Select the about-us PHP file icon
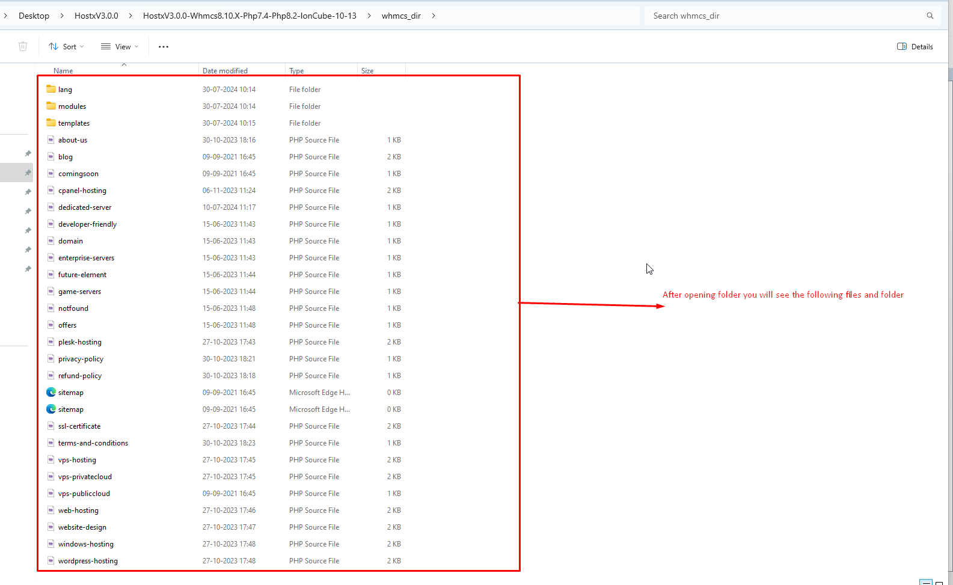Image resolution: width=953 pixels, height=585 pixels. point(51,139)
